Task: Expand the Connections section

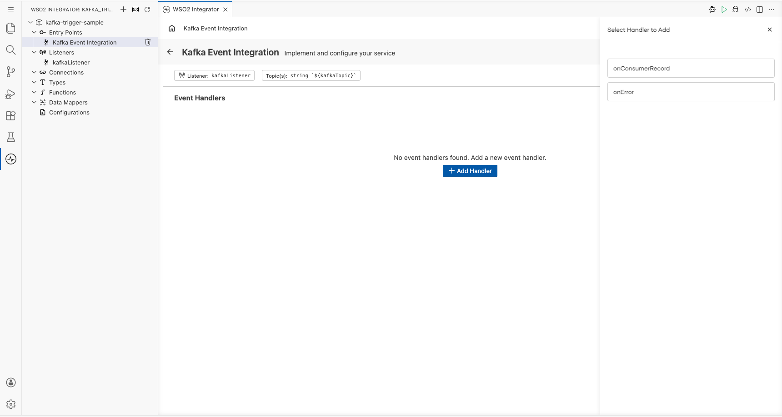Action: click(34, 72)
